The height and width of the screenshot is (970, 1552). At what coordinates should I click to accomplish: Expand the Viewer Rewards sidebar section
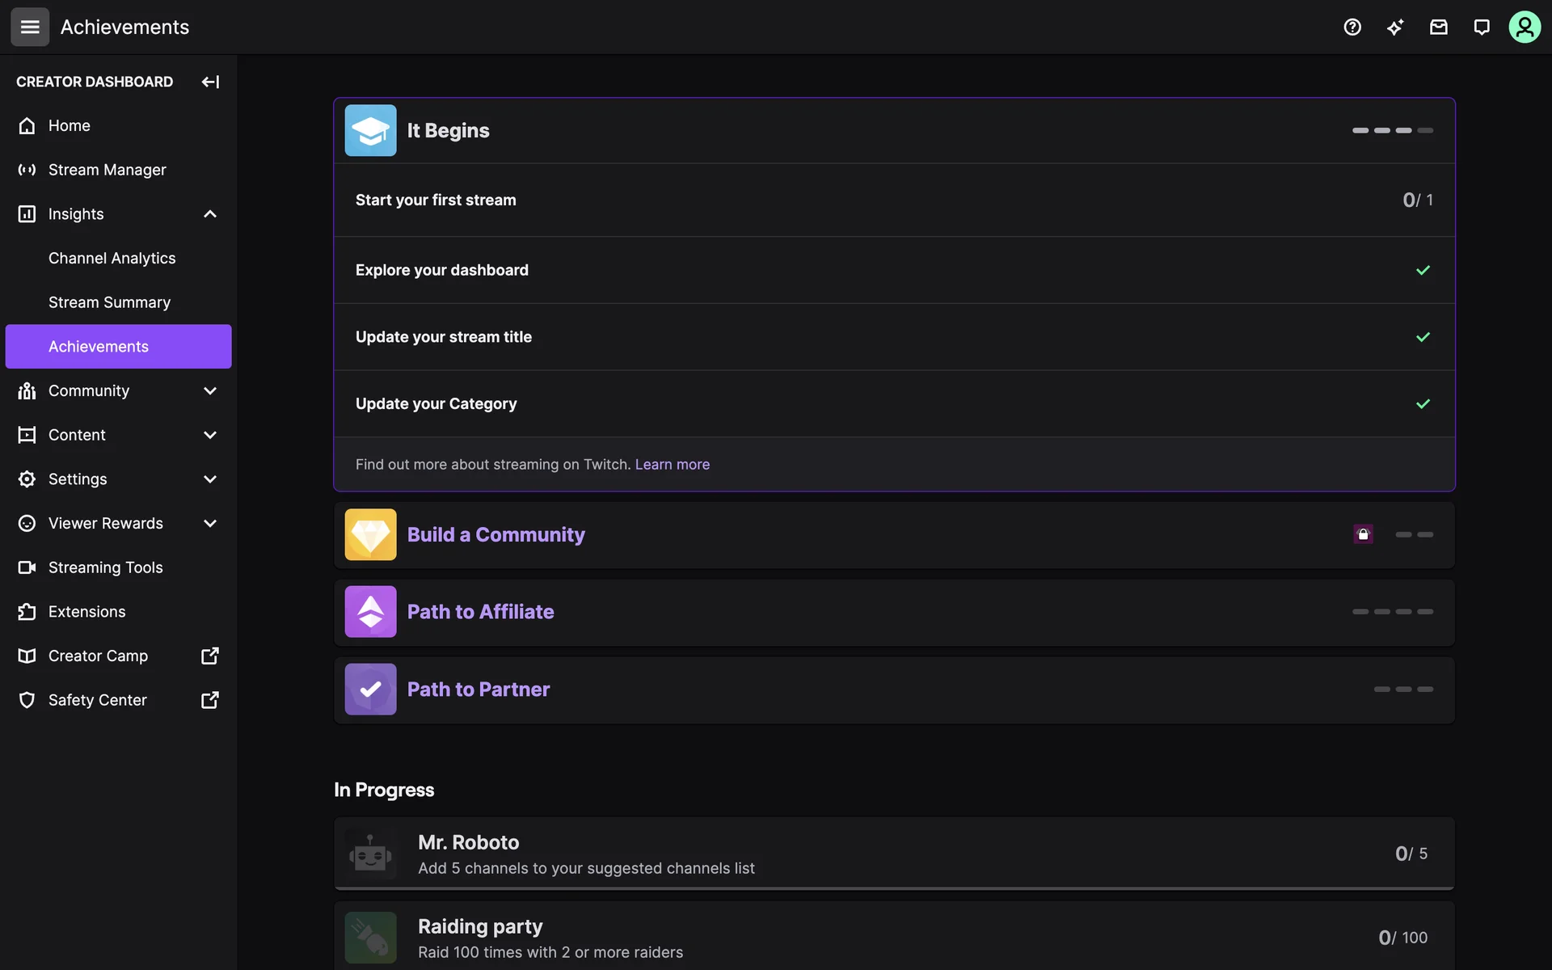[x=210, y=524]
